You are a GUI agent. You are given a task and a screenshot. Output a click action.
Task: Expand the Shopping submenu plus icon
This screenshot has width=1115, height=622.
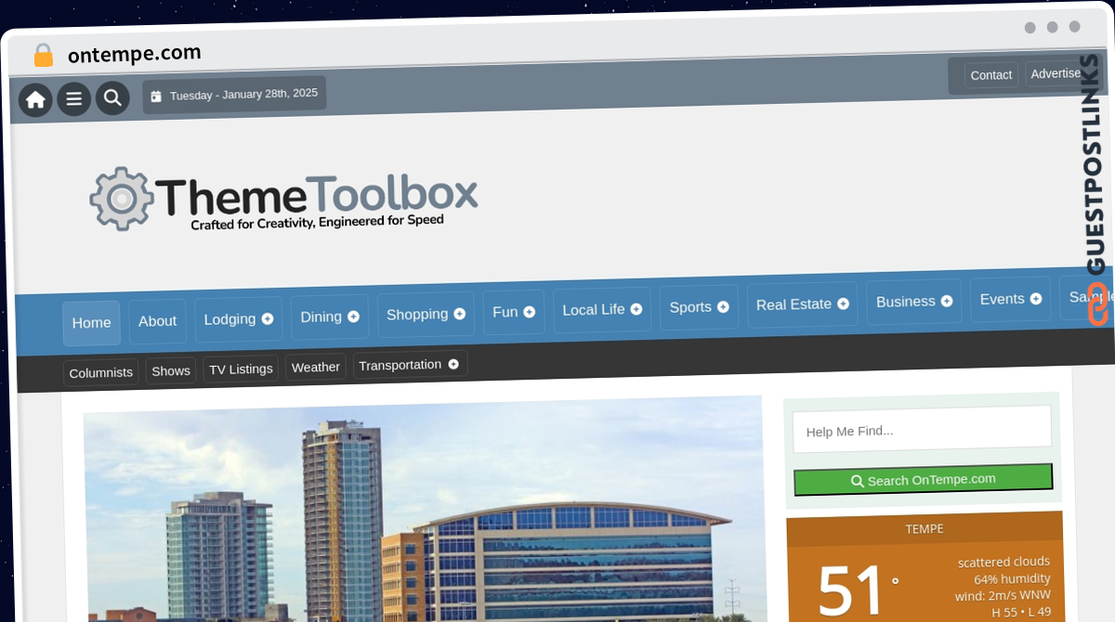459,314
